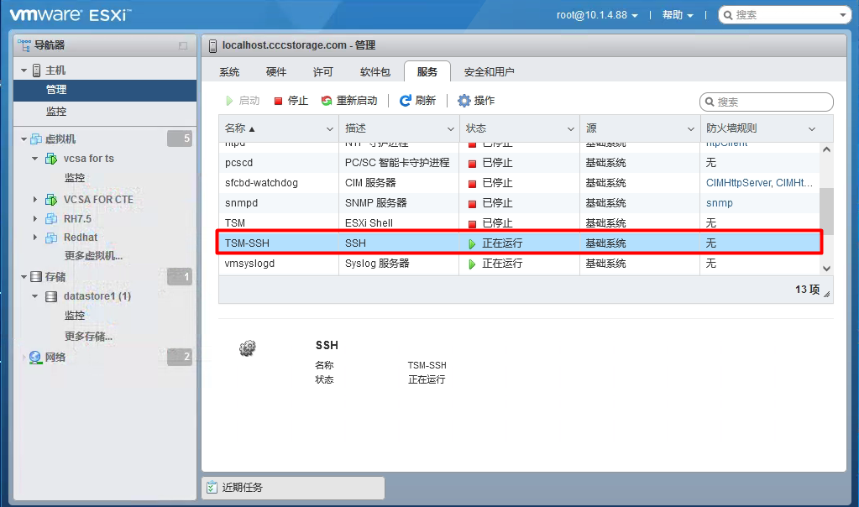Collapse the Virtual Machines tree node
859x507 pixels.
[x=24, y=139]
